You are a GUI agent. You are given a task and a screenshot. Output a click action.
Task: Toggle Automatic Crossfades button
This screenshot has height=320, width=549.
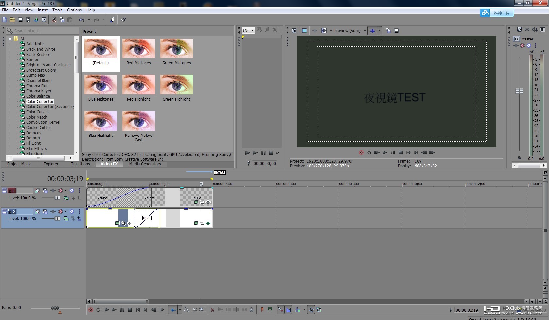coord(288,310)
